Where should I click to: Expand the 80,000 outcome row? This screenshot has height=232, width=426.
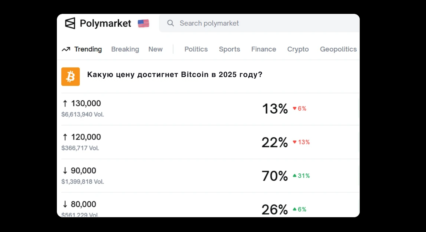pyautogui.click(x=182, y=207)
